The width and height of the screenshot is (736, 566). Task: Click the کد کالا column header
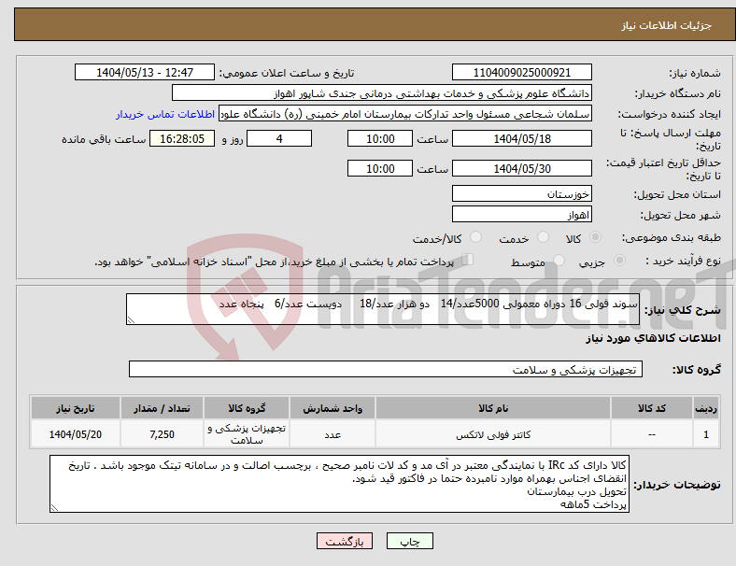(652, 408)
